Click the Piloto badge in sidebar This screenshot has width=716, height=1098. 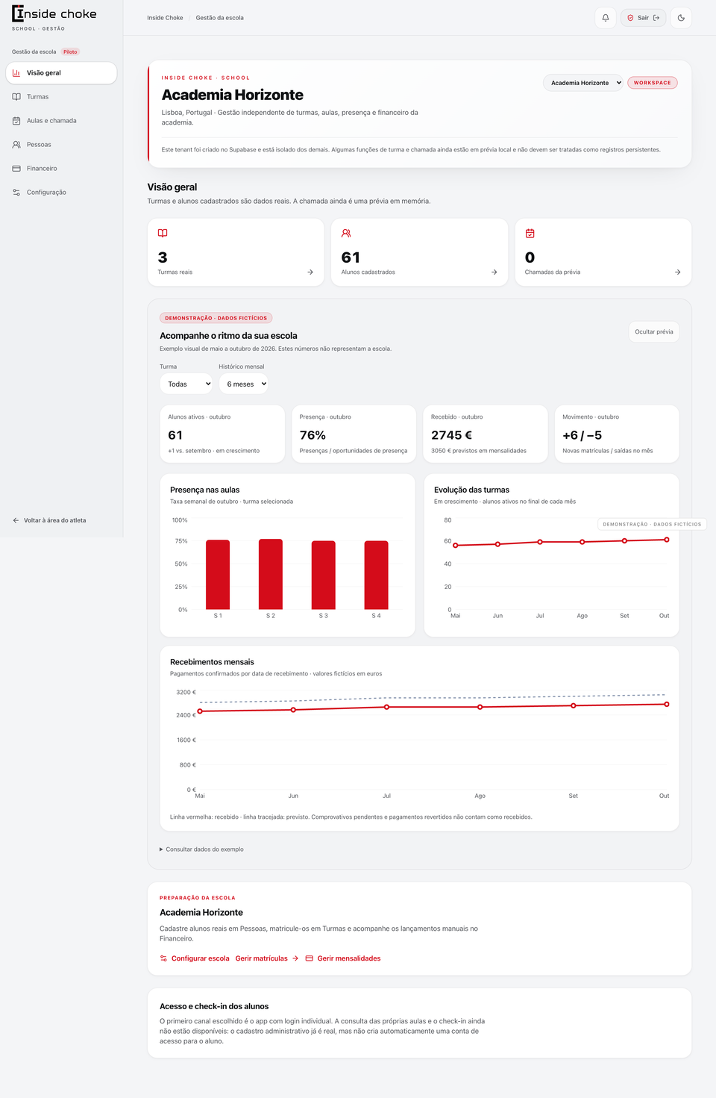70,52
